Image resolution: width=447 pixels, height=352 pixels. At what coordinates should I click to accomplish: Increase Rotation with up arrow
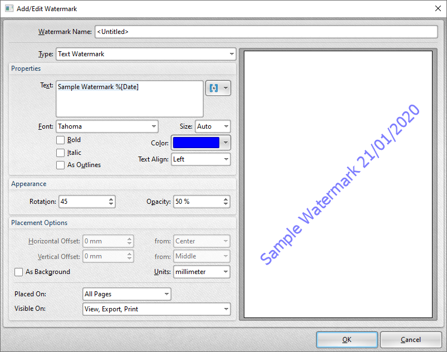pyautogui.click(x=111, y=199)
